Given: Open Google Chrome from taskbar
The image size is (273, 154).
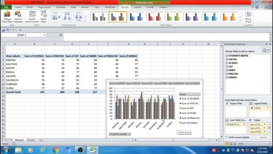Looking at the screenshot, I should pos(55,150).
